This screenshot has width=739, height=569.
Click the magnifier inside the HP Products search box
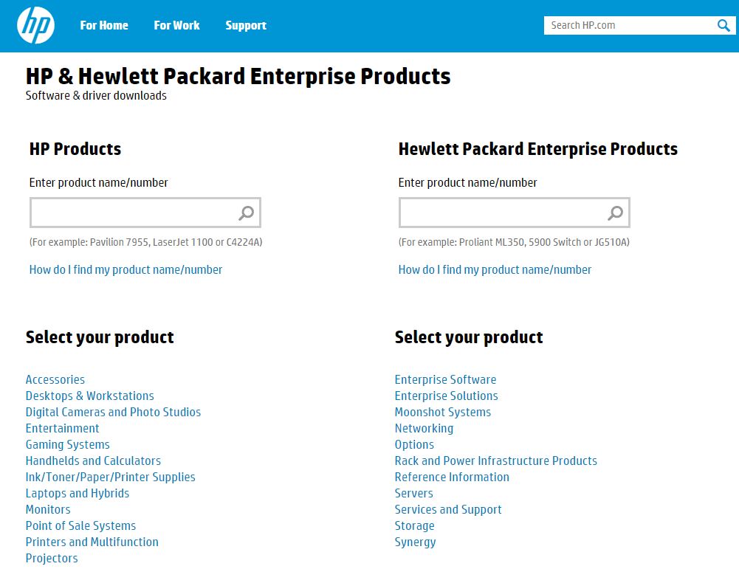pyautogui.click(x=244, y=213)
